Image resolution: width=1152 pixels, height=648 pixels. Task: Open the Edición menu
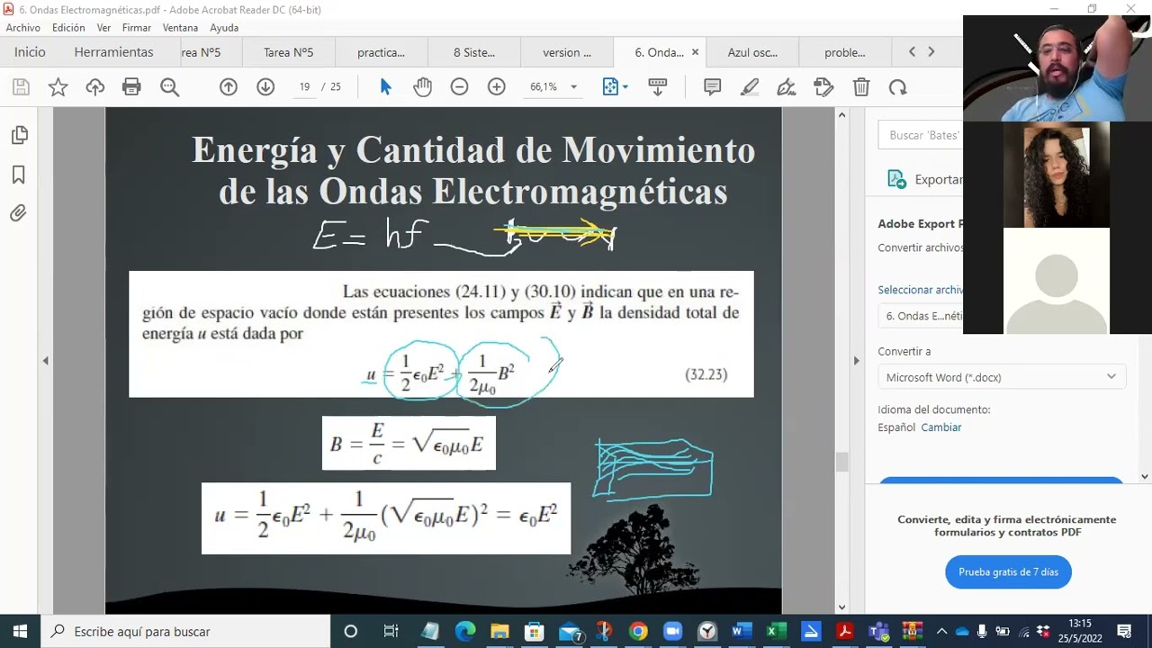68,28
